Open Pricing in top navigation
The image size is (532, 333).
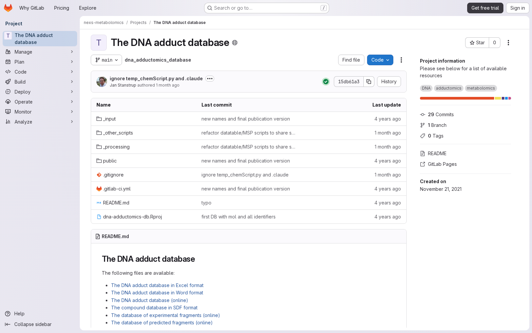pyautogui.click(x=62, y=8)
